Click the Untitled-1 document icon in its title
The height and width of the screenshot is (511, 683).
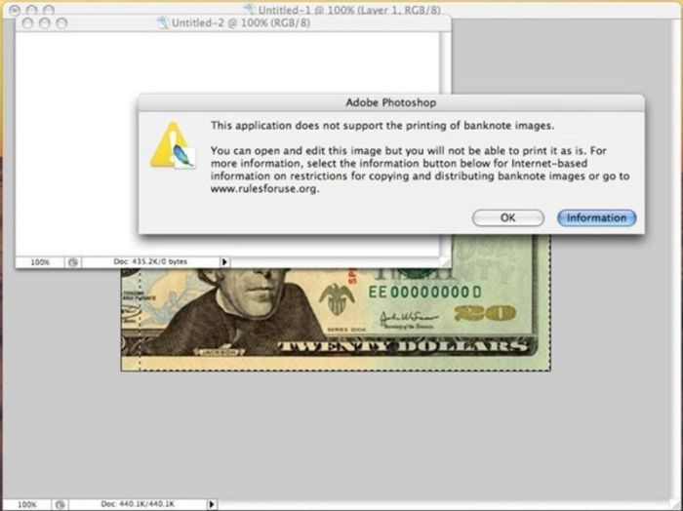click(249, 9)
